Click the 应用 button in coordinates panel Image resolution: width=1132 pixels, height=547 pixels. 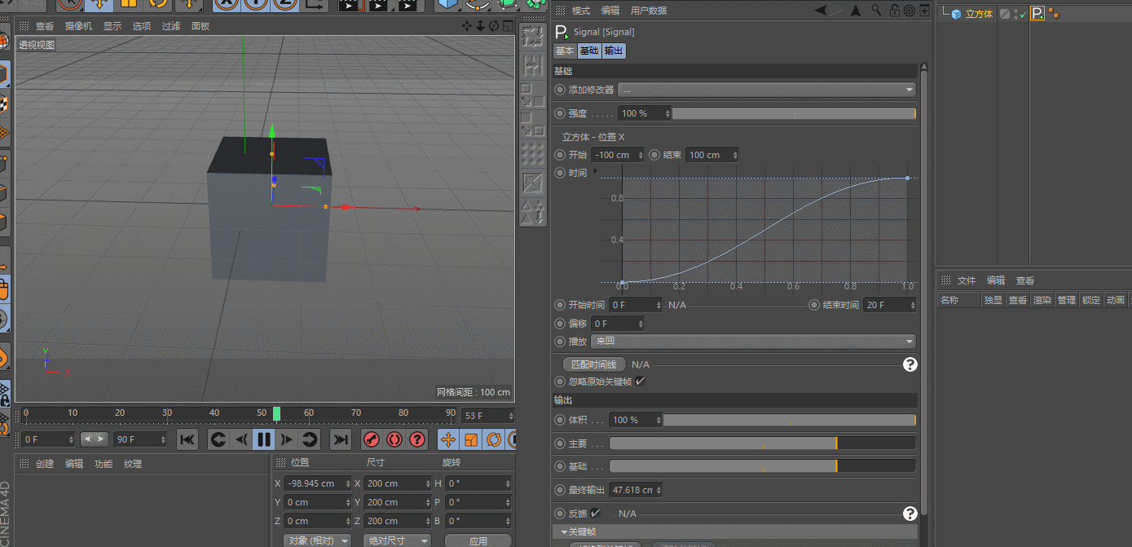[x=478, y=540]
